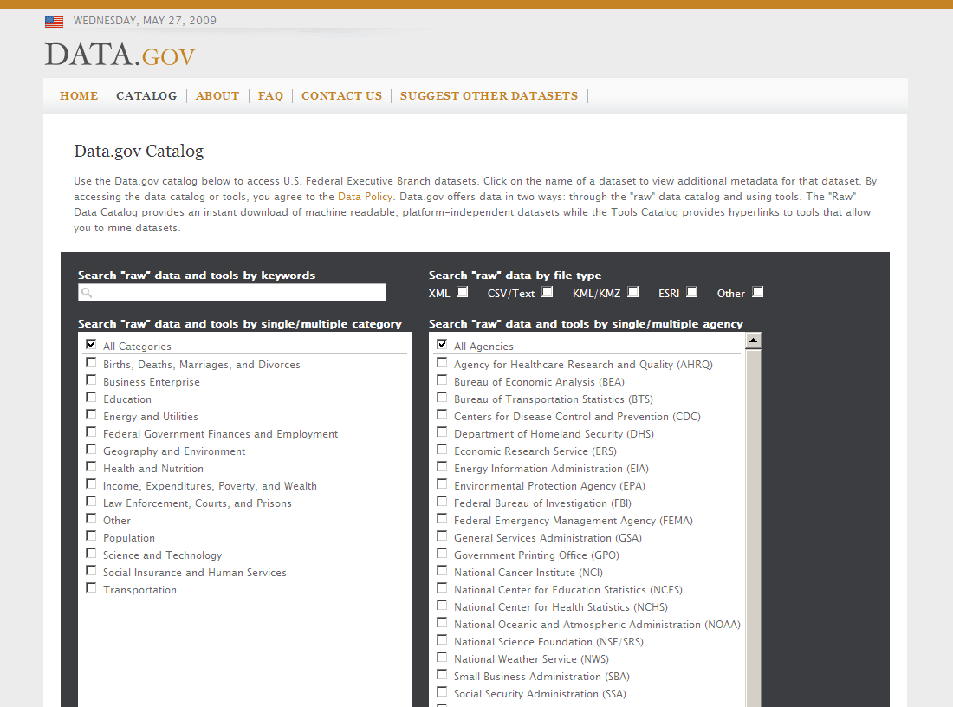953x707 pixels.
Task: Check Bureau of Transportation Statistics (BTS)
Action: tap(443, 398)
